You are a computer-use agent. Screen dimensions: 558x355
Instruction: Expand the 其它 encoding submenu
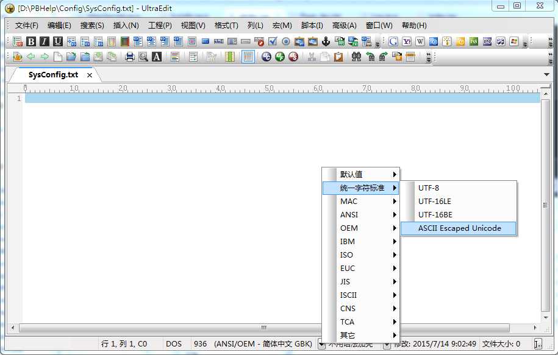click(360, 335)
